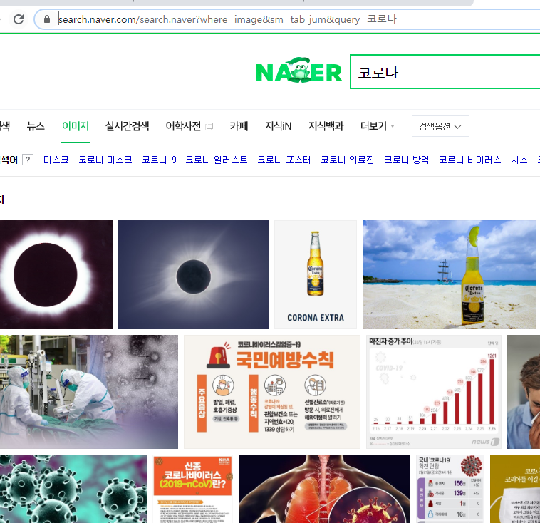This screenshot has height=523, width=540.
Task: Click the Naver logo
Action: [x=299, y=71]
